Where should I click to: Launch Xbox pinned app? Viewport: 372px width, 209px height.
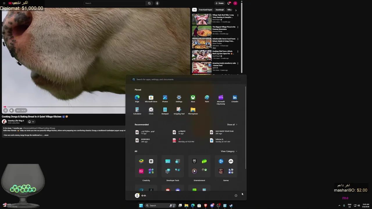pyautogui.click(x=193, y=99)
